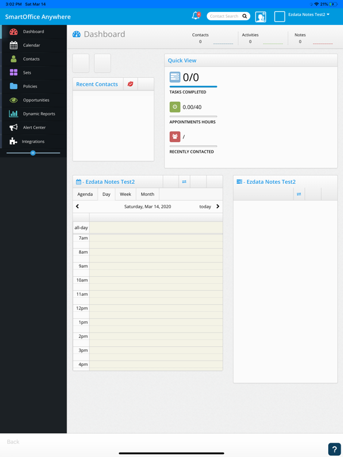The image size is (343, 457).
Task: Open the Ezdata Notes Test2 calendar title link
Action: pyautogui.click(x=110, y=181)
